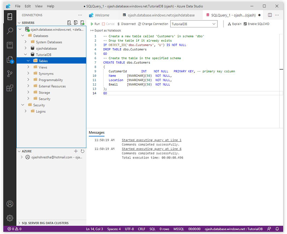Enable SQLCMD mode
The image size is (287, 234).
tap(256, 24)
